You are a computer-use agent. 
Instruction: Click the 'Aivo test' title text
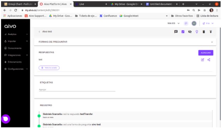47,31
